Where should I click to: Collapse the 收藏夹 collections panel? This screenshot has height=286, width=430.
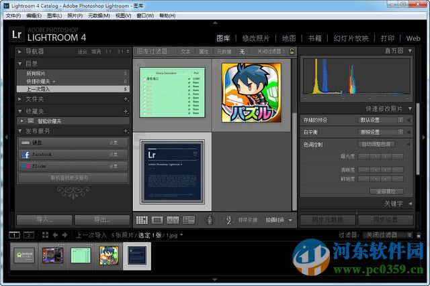(19, 111)
